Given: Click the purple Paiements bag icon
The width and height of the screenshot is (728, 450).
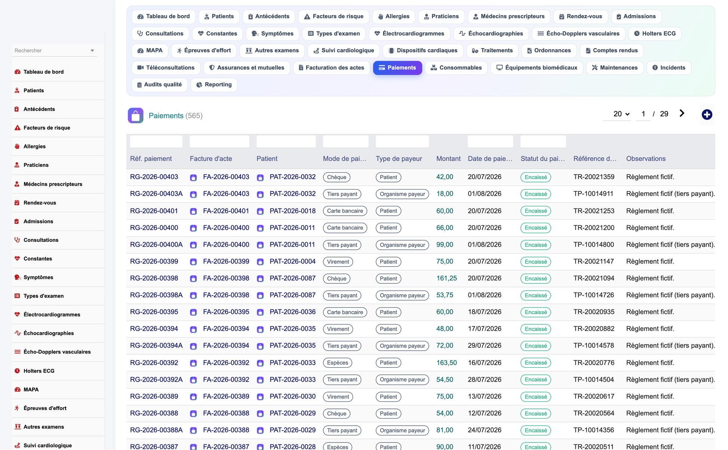Looking at the screenshot, I should click(135, 115).
